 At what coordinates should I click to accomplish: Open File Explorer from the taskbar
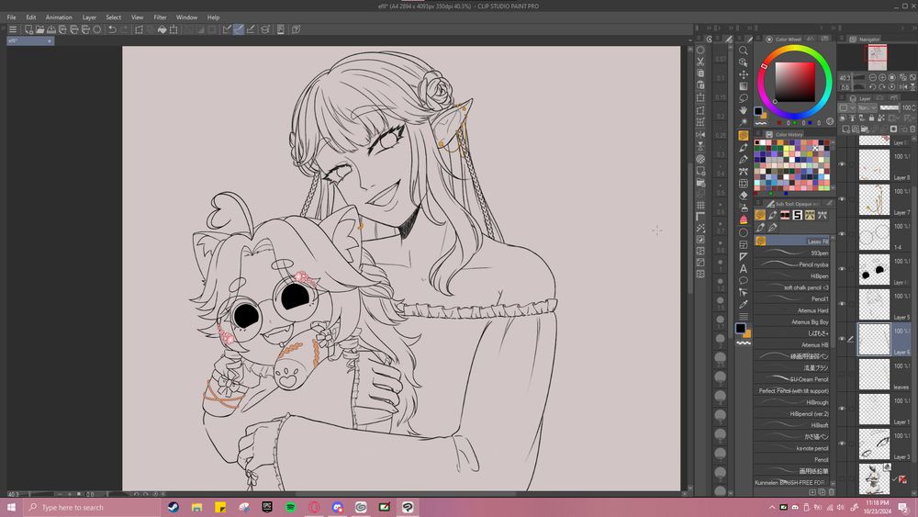[x=196, y=507]
